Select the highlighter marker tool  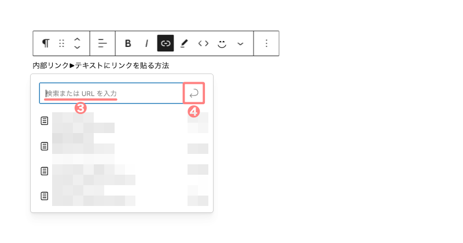coord(184,43)
